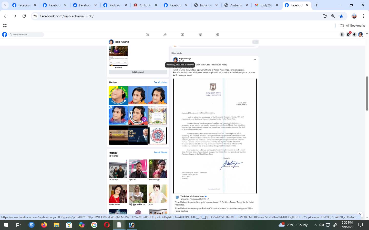Open Chrome profile avatar
369x230 pixels.
pyautogui.click(x=354, y=16)
